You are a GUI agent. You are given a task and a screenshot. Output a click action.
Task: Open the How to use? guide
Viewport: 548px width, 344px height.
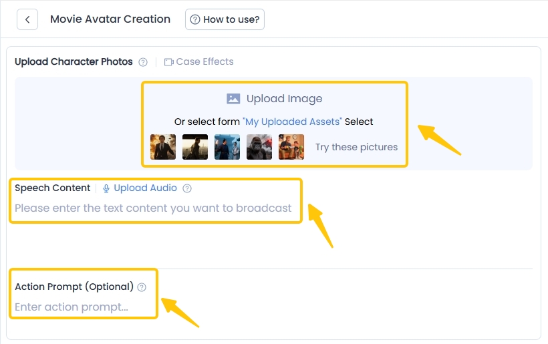(225, 19)
